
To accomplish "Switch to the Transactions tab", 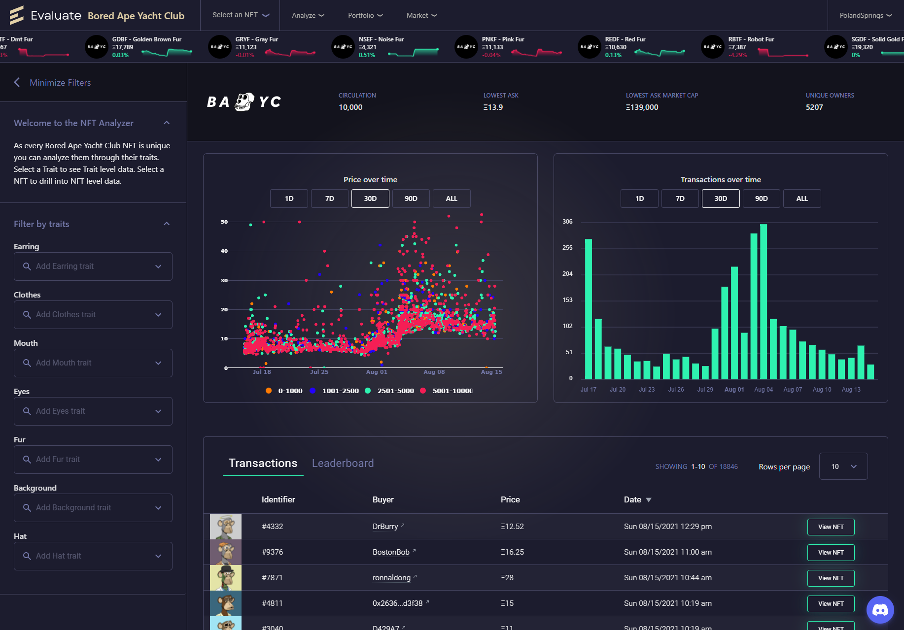I will [x=263, y=463].
